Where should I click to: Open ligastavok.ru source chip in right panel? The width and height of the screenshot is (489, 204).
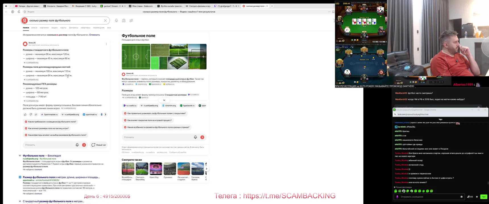coord(187,105)
